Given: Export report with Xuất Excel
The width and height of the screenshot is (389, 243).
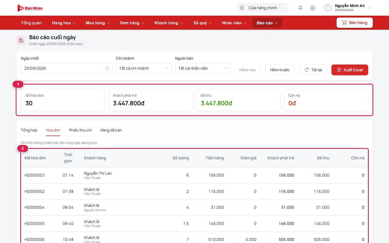Looking at the screenshot, I should [x=350, y=70].
